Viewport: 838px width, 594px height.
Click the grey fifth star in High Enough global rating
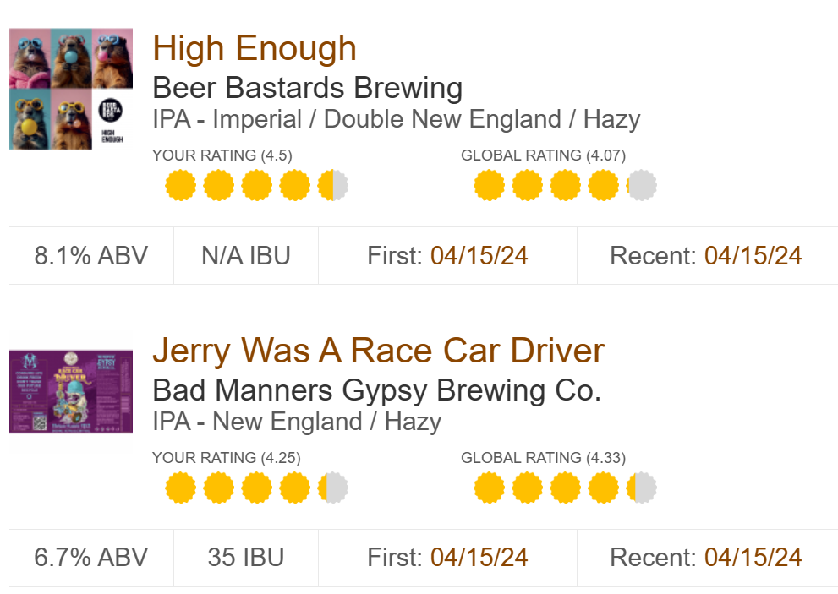pyautogui.click(x=641, y=185)
